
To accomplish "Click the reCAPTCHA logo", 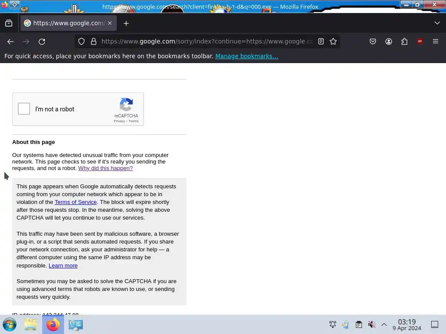I will click(x=126, y=104).
